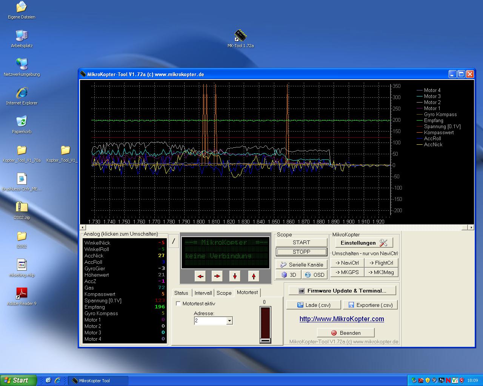This screenshot has width=483, height=386.
Task: Open the Windows Start menu
Action: pos(18,380)
